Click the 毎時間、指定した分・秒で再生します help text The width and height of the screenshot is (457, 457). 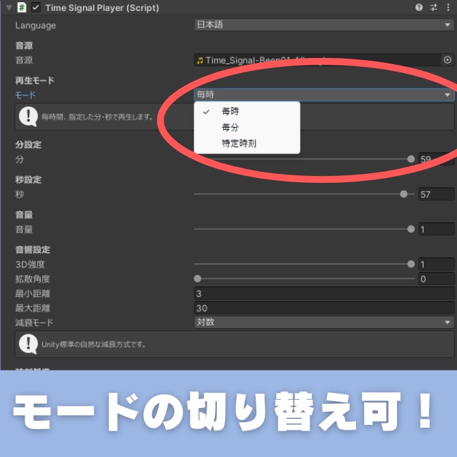97,117
